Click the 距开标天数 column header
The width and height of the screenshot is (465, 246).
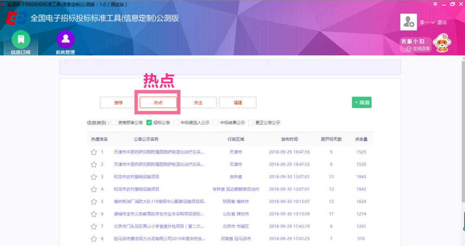coord(331,139)
